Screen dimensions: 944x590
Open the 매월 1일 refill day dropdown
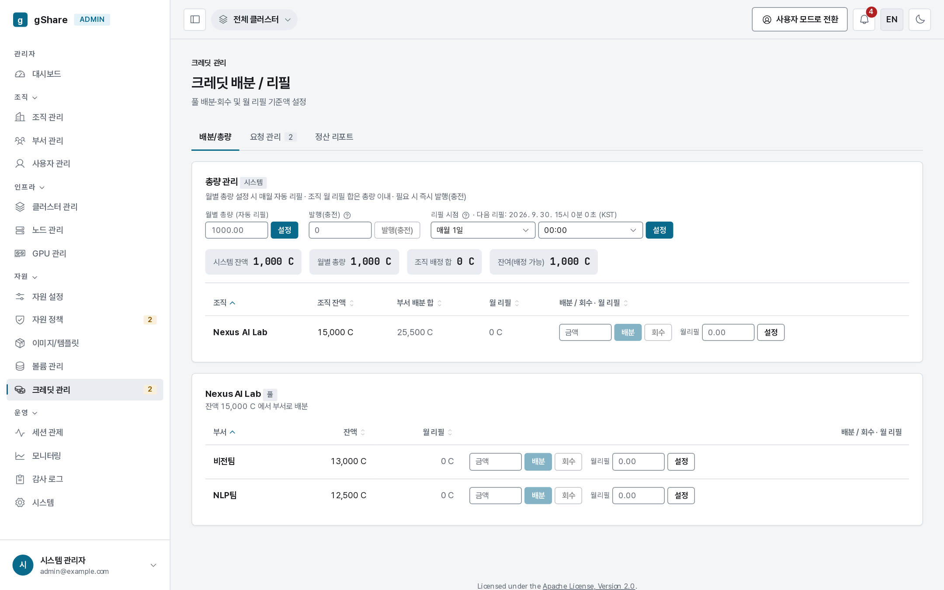pos(483,230)
